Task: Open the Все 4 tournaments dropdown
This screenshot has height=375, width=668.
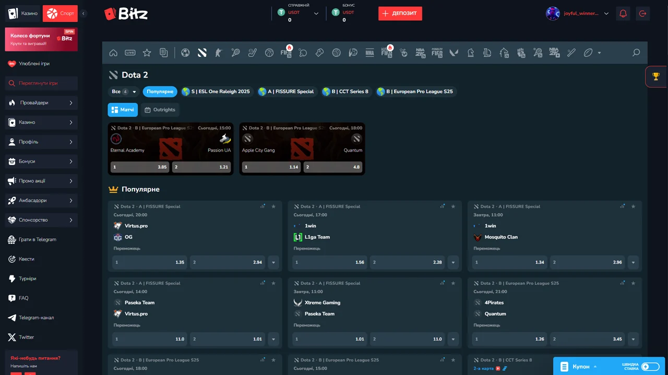Action: coord(124,92)
